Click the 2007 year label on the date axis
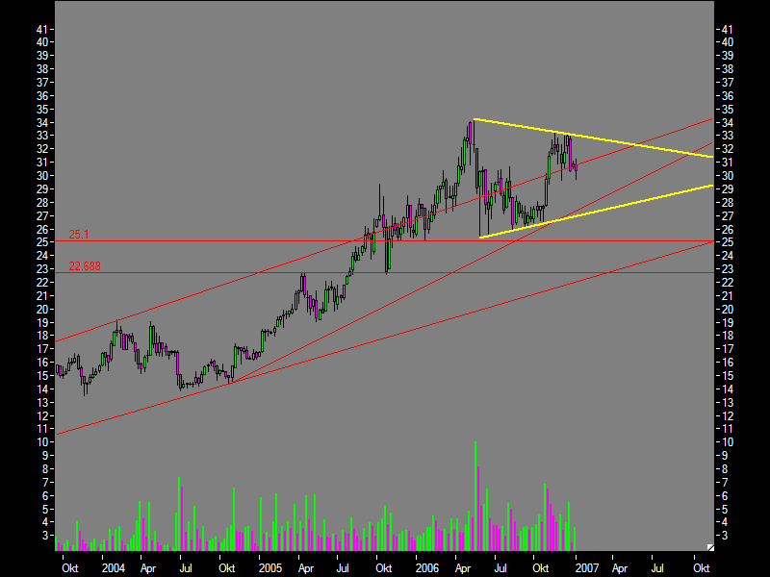Viewport: 770px width, 577px height. 587,567
